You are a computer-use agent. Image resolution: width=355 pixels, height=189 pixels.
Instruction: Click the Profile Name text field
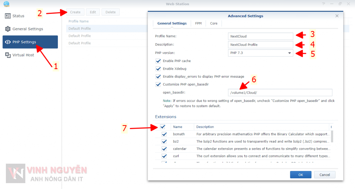pos(261,36)
